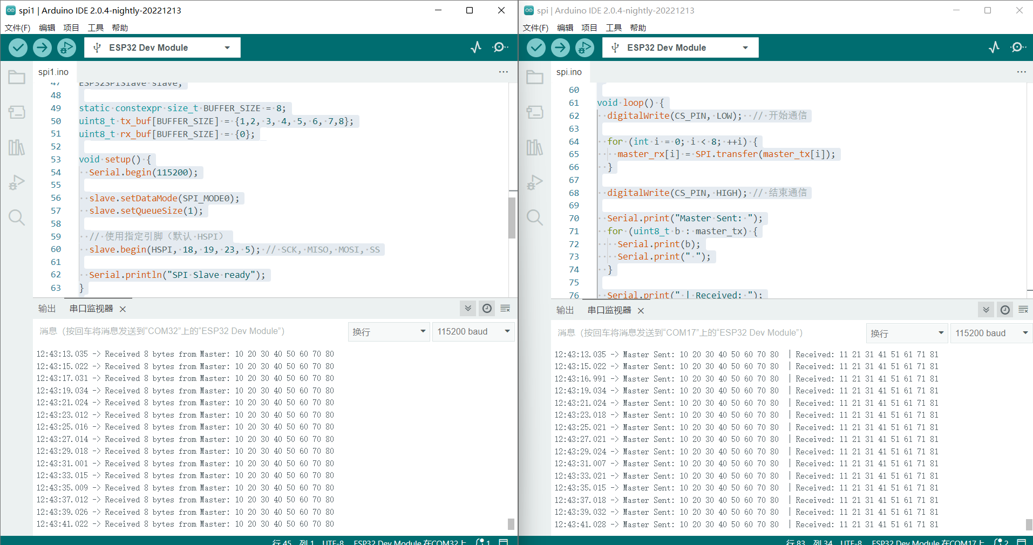
Task: Open line ending dropdown 换行 in spi
Action: click(x=907, y=333)
